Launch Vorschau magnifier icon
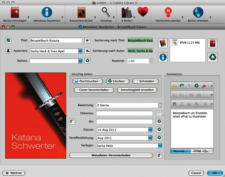 (106, 12)
